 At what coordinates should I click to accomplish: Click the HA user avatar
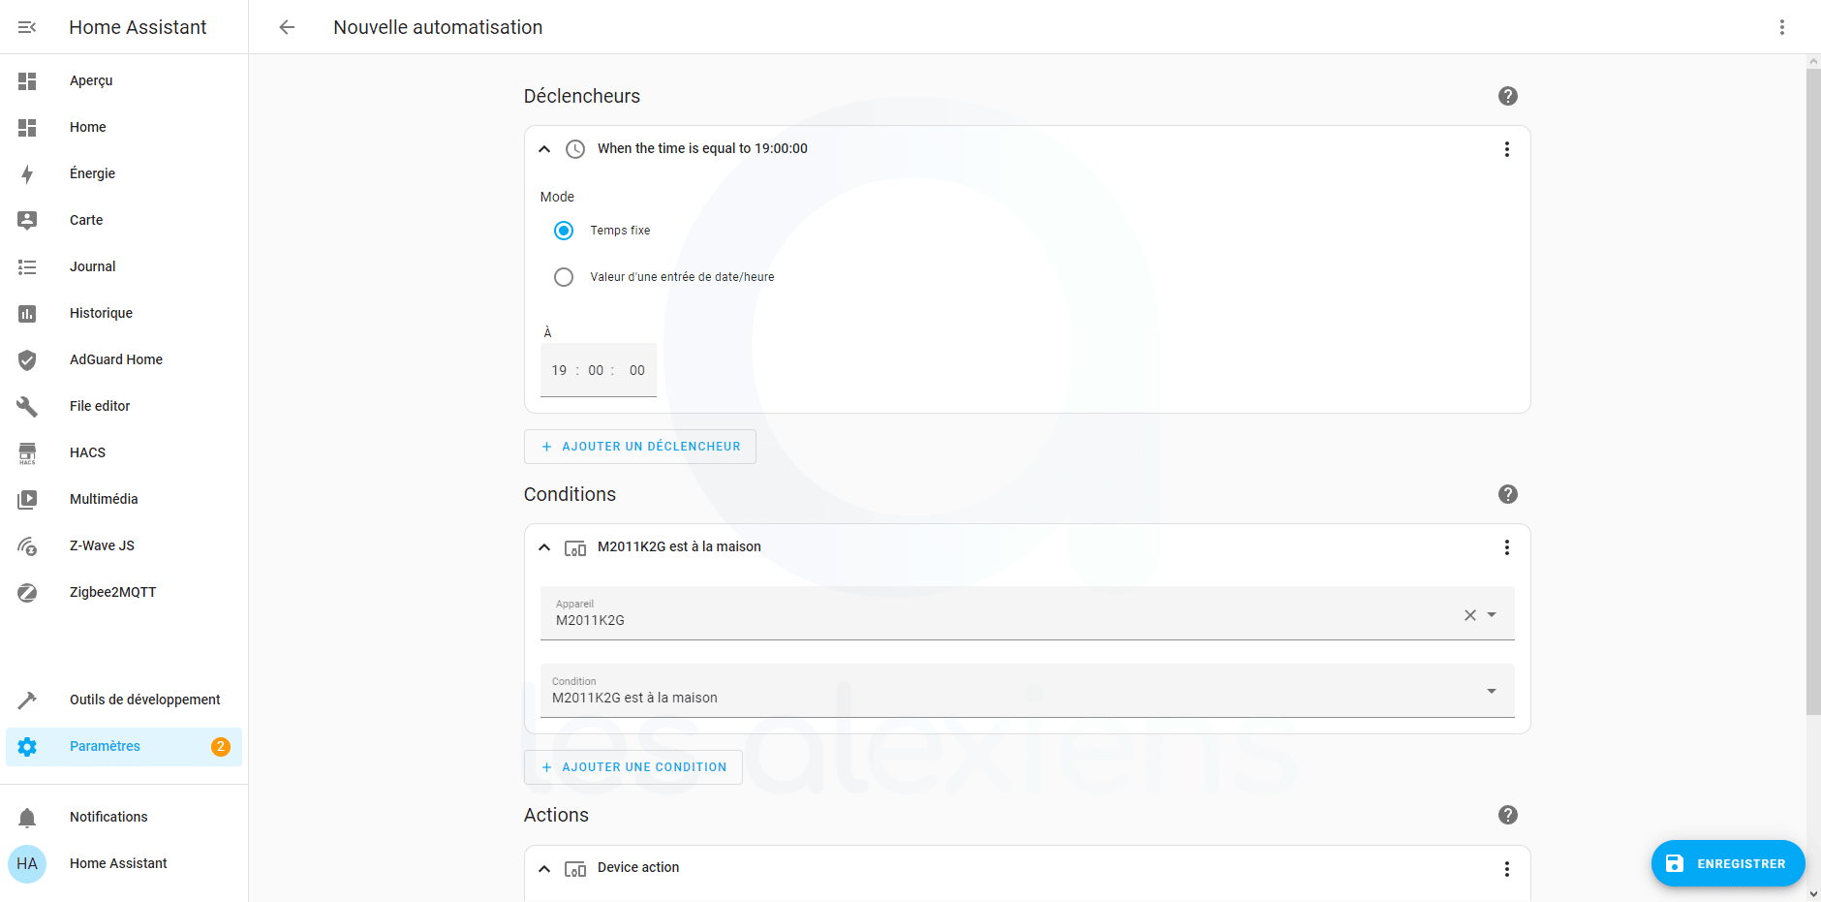click(x=27, y=863)
